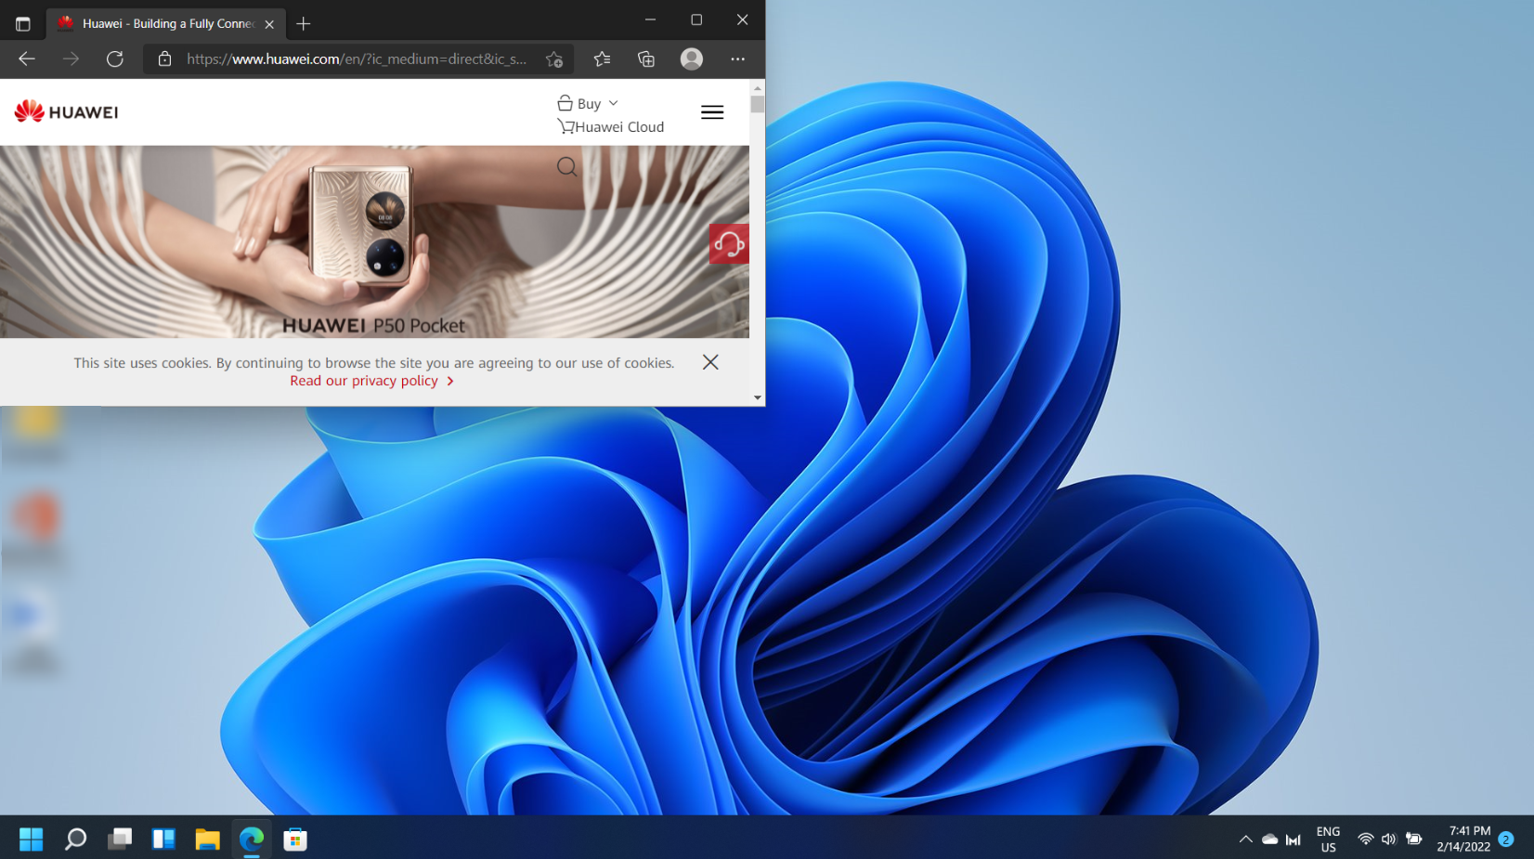Screen dimensions: 1534x859
Task: Click the Huawei P50 Pocket banner image
Action: click(374, 241)
